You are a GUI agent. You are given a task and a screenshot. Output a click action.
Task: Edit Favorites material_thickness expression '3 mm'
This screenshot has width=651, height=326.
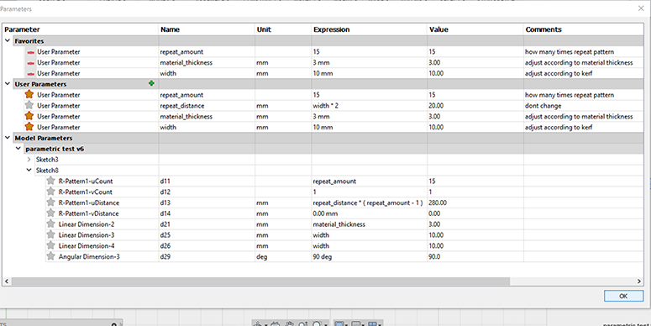point(369,63)
